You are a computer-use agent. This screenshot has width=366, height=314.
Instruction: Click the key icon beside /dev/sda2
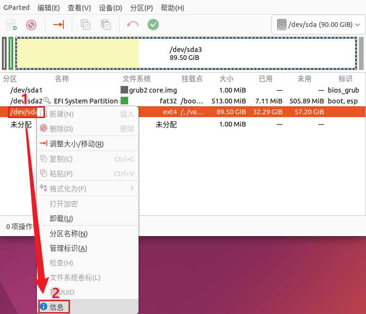click(47, 101)
